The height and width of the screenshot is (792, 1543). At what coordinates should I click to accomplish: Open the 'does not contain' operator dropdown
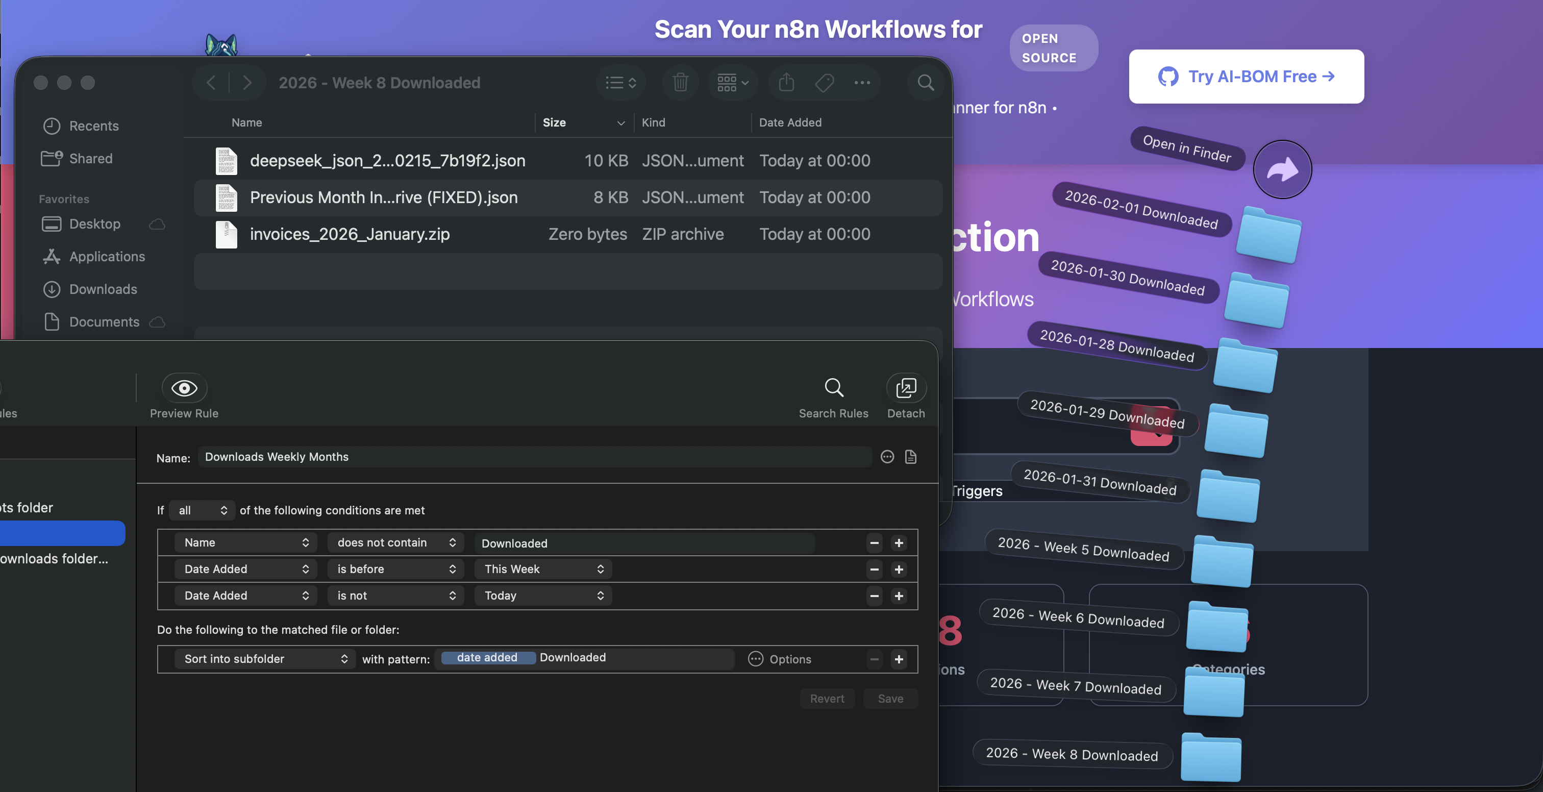click(x=395, y=543)
